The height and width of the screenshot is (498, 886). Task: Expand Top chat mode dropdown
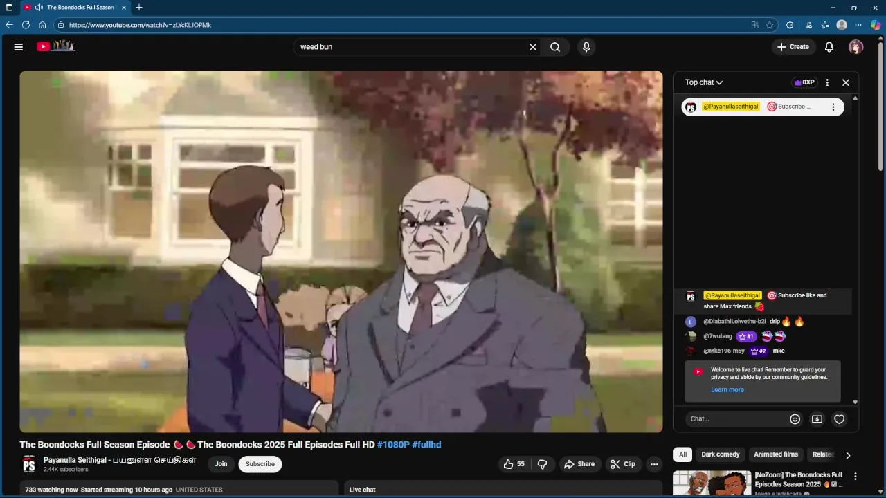(704, 82)
